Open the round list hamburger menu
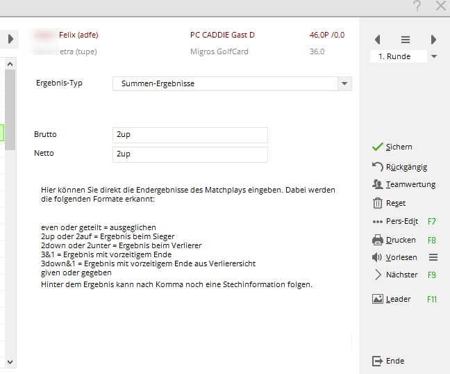 406,40
